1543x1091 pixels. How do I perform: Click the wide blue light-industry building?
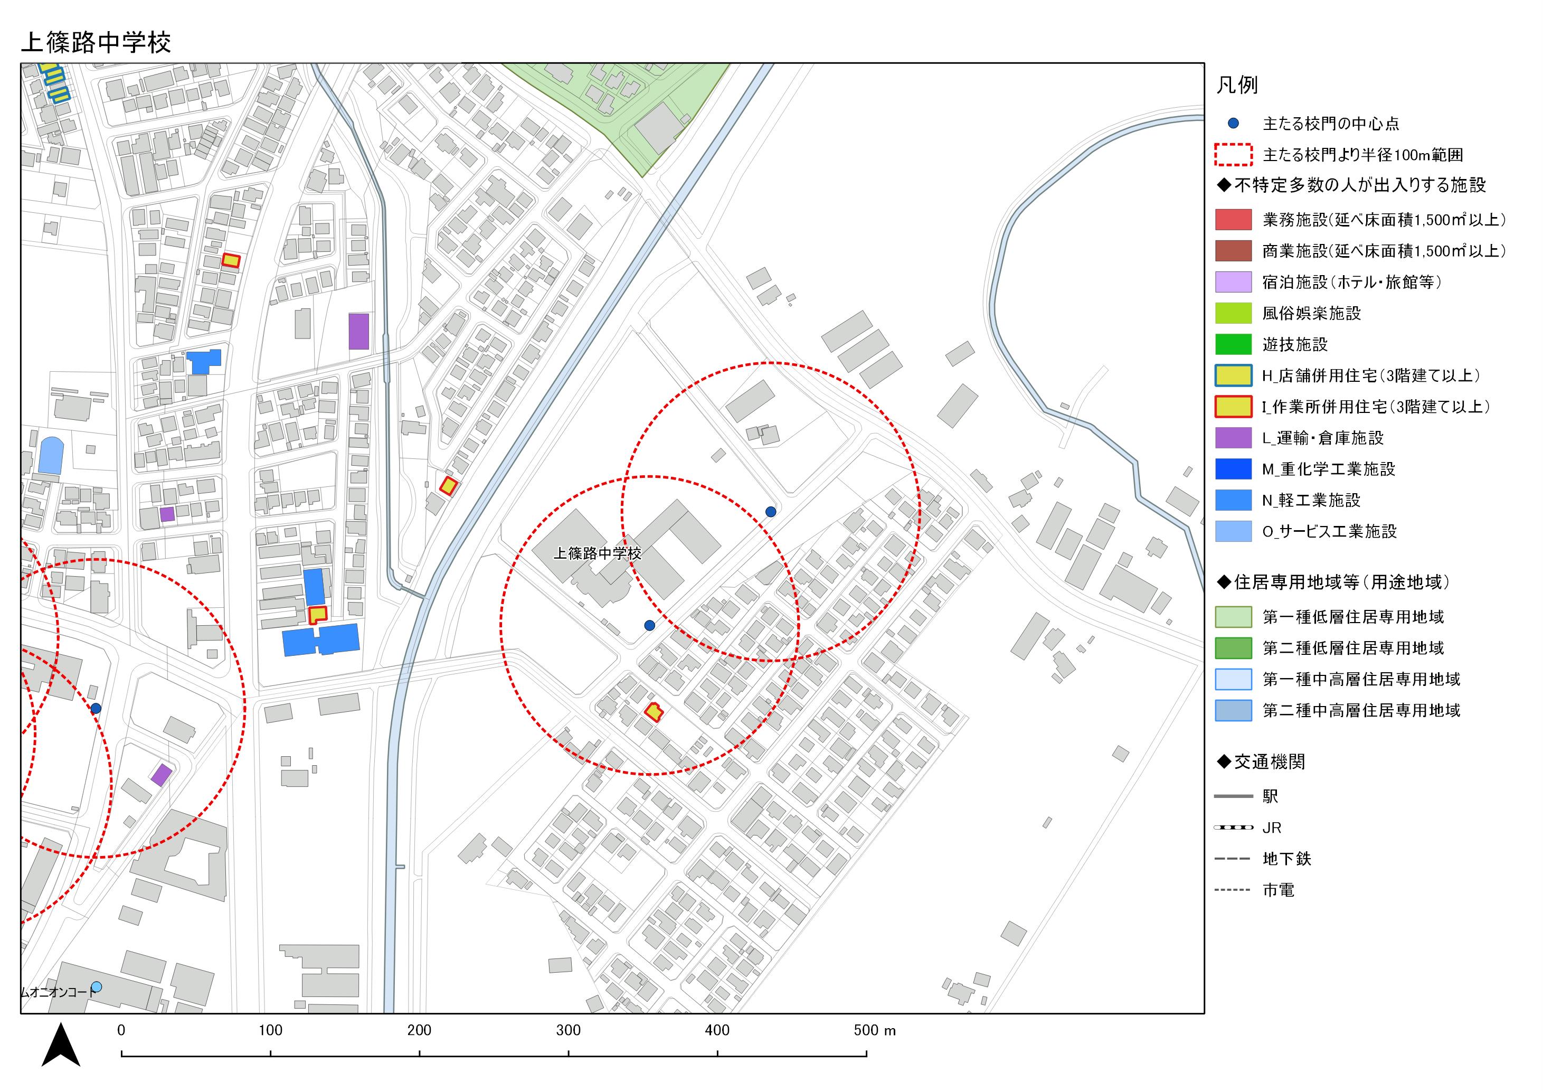[x=320, y=639]
